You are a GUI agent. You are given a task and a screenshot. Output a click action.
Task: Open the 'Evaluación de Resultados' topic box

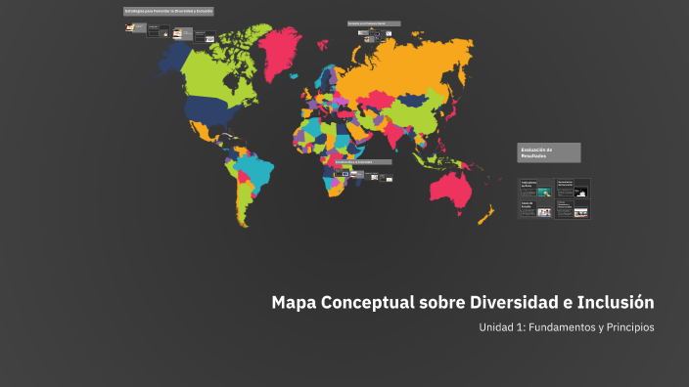click(x=549, y=152)
